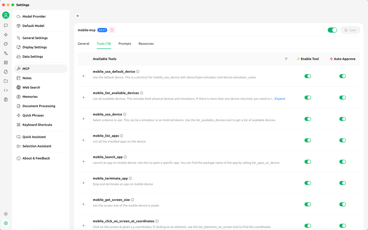Image resolution: width=368 pixels, height=230 pixels.
Task: Toggle theme with the sun icon
Action: (6, 214)
